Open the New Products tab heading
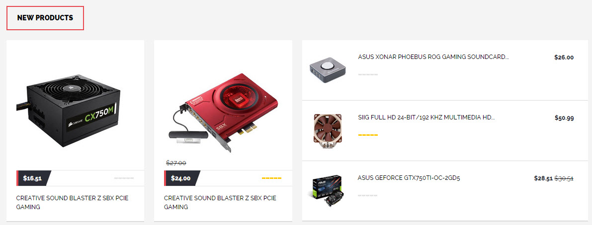The width and height of the screenshot is (592, 225). pos(45,18)
